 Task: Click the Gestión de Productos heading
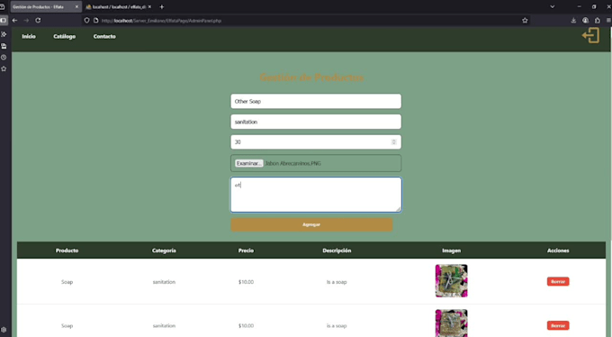311,77
